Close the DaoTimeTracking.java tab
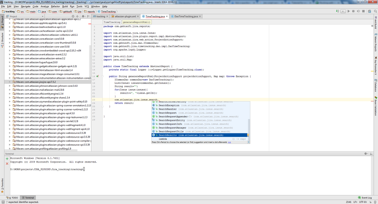378x204 pixels. [x=200, y=17]
